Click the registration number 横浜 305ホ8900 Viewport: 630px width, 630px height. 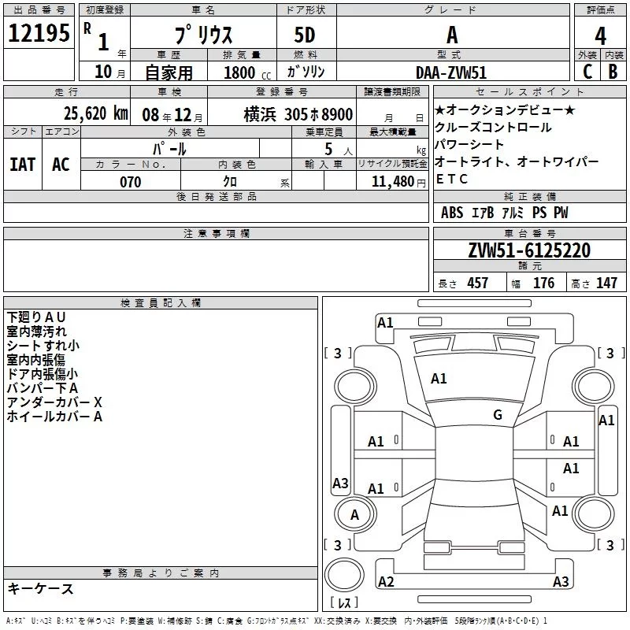(x=298, y=114)
